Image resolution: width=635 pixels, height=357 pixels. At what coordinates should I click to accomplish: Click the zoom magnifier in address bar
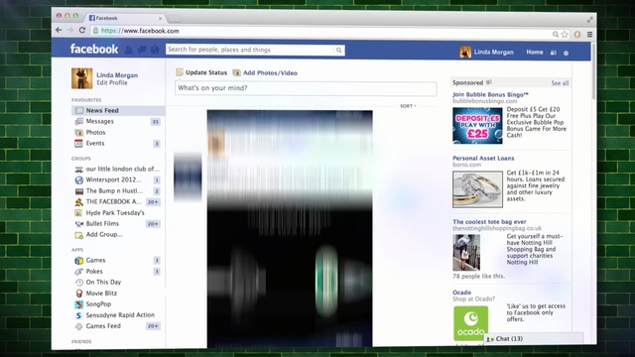click(x=556, y=35)
